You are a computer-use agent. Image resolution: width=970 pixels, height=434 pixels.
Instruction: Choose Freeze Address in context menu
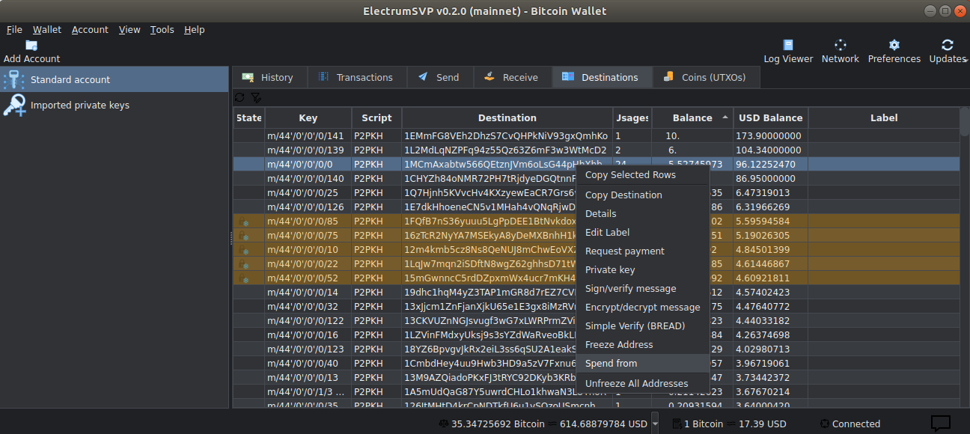(x=642, y=345)
